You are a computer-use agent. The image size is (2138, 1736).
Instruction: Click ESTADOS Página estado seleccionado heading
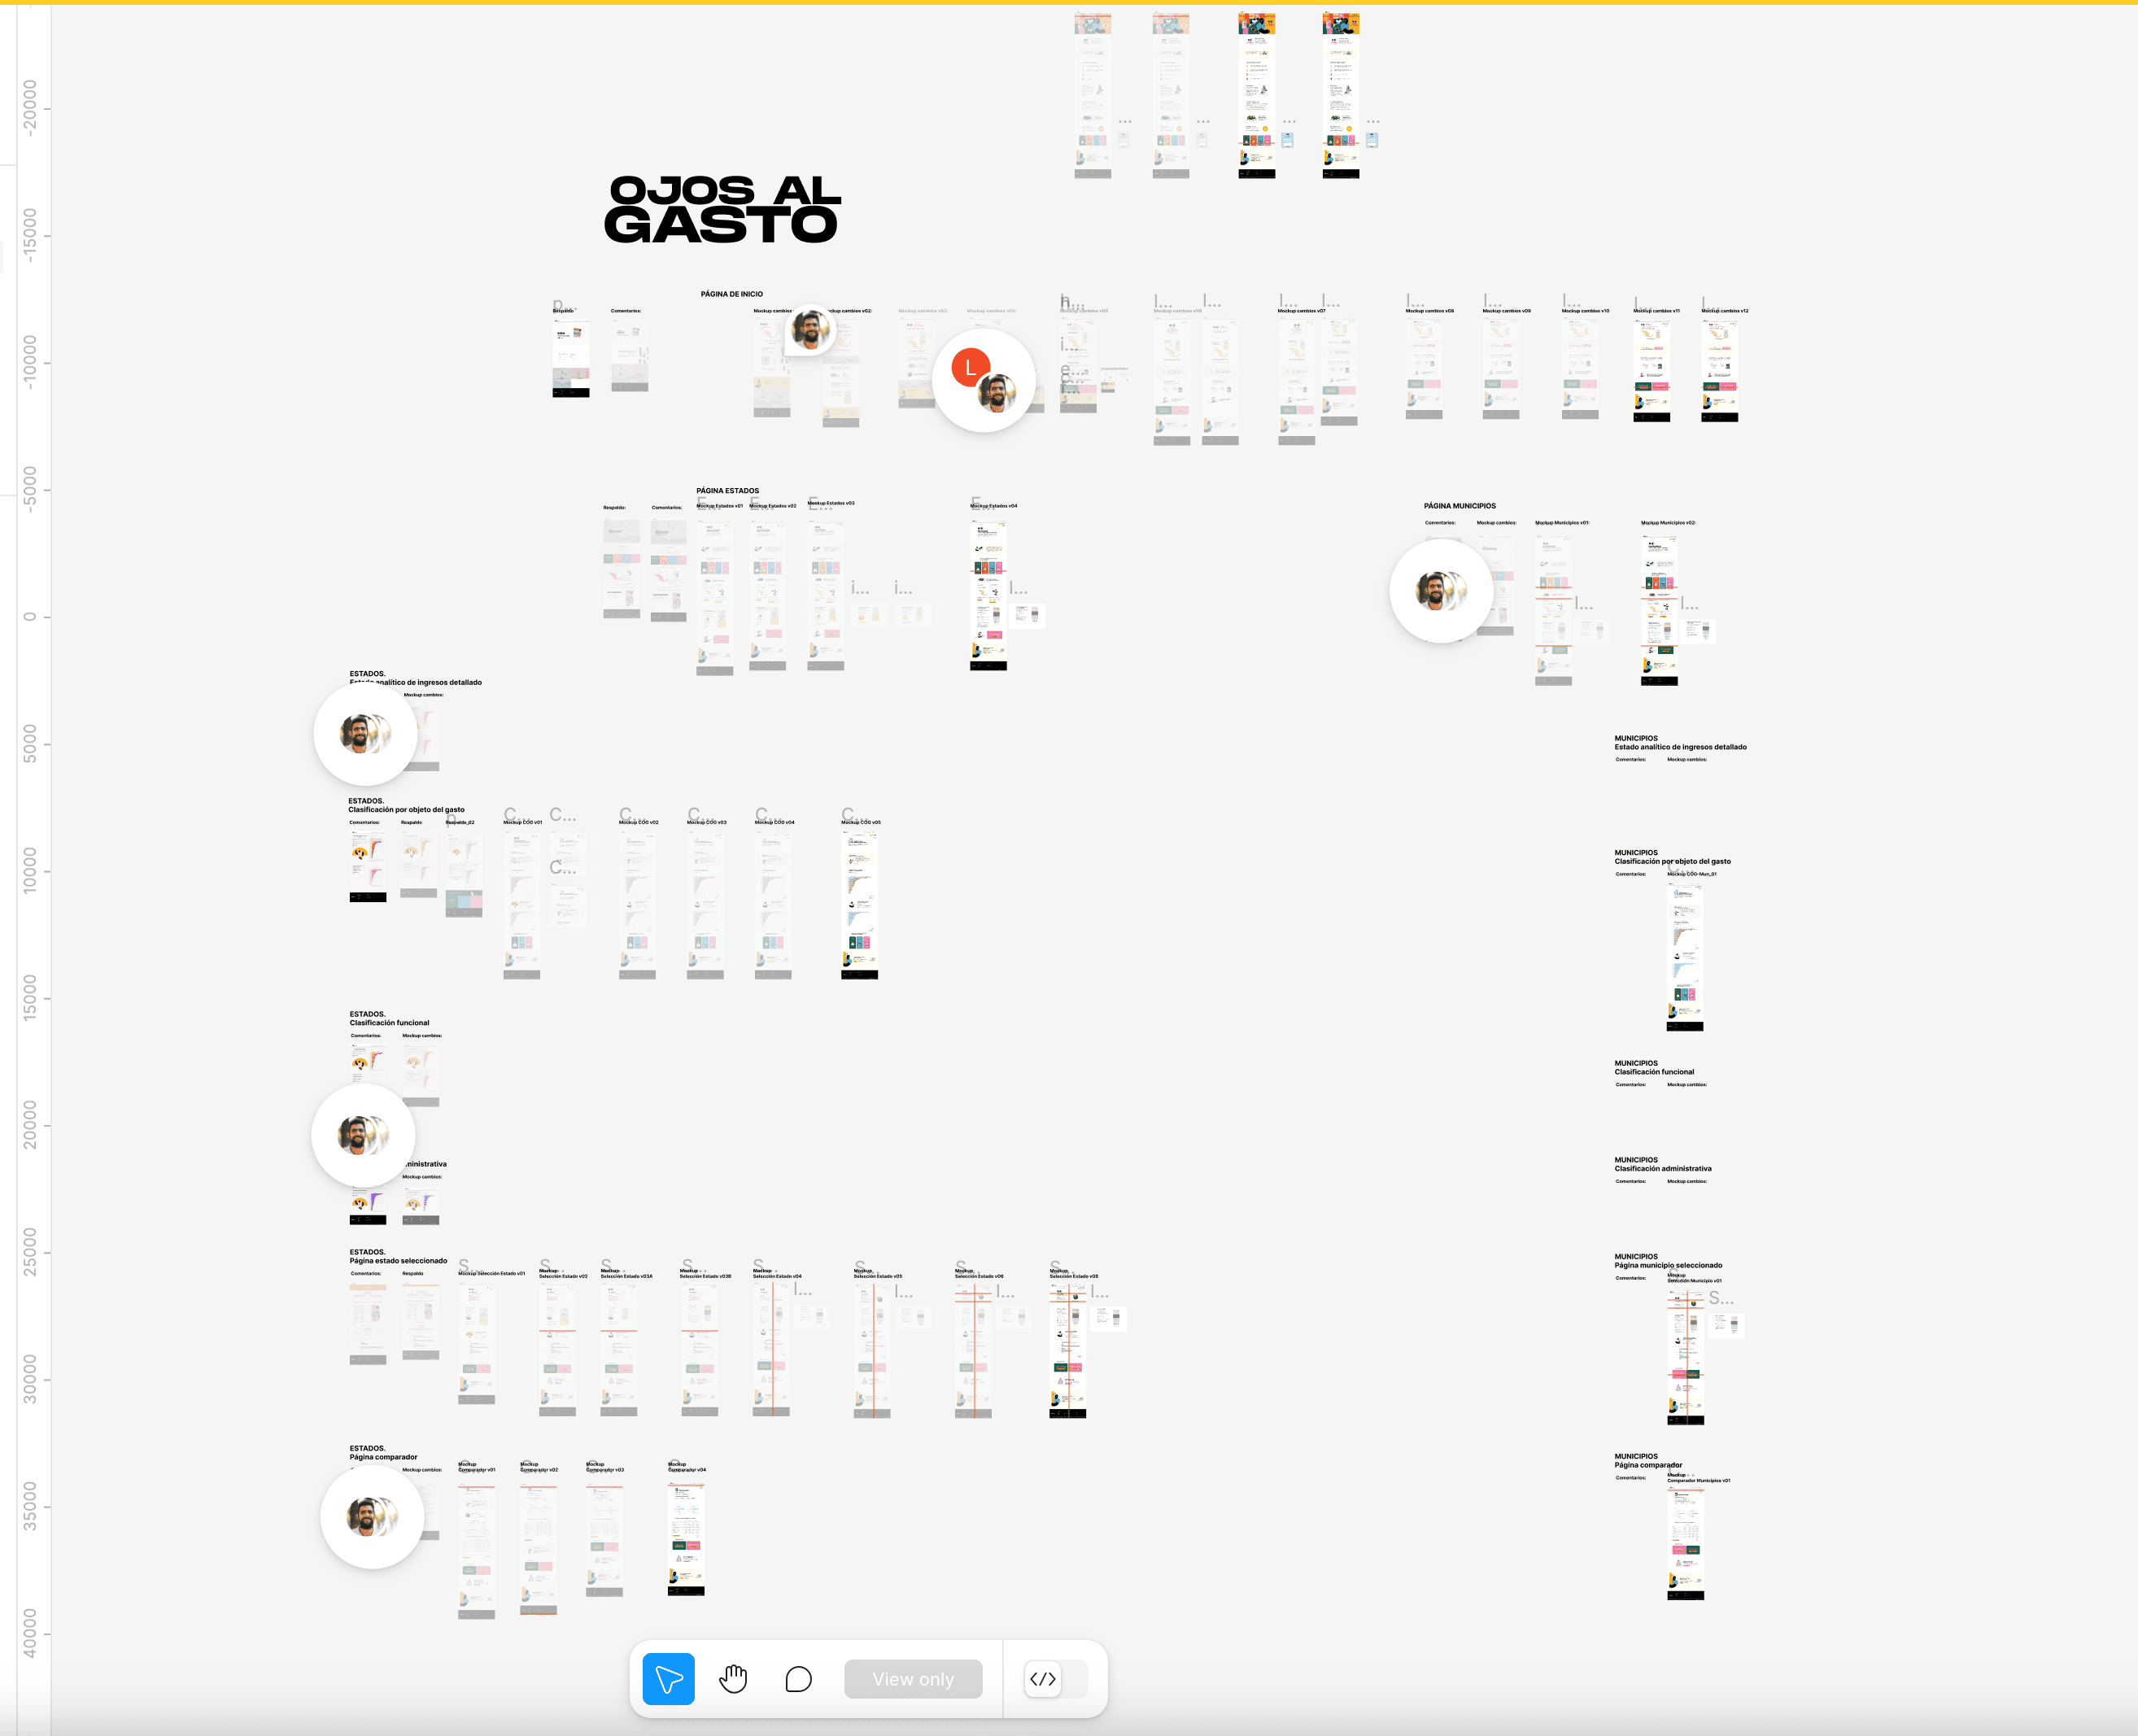398,1256
